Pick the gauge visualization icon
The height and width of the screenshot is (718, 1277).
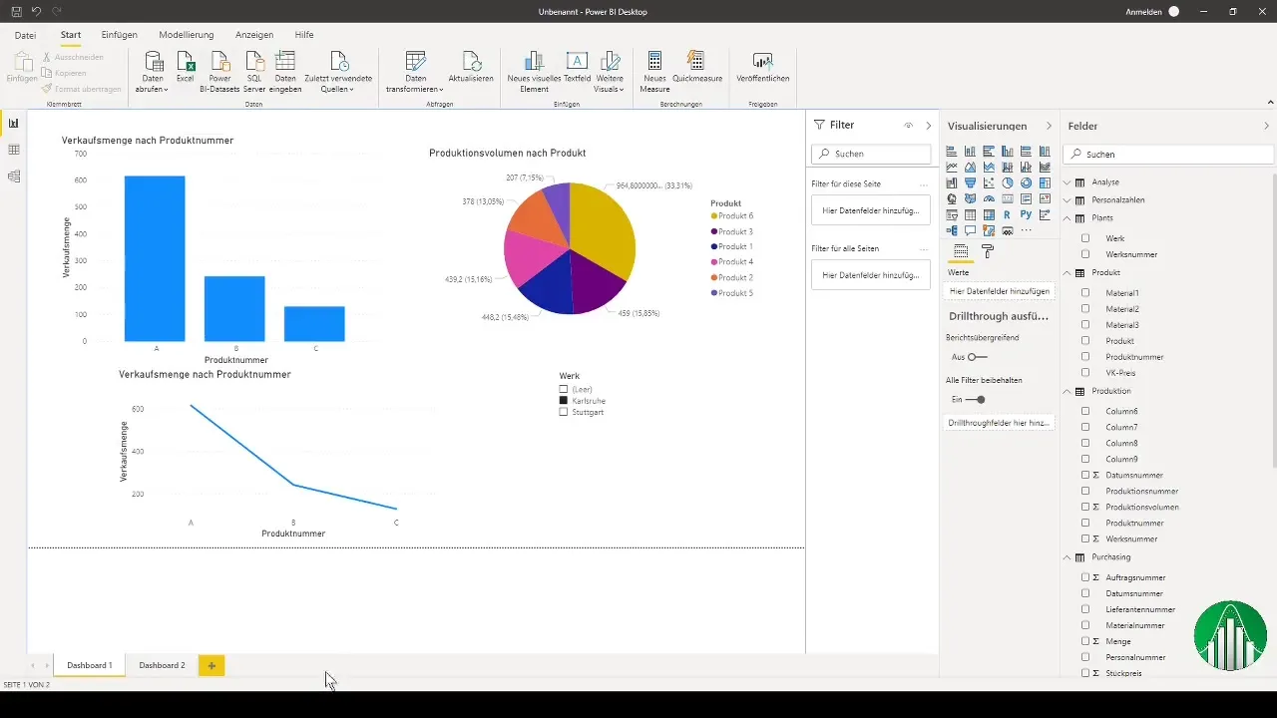click(x=989, y=198)
